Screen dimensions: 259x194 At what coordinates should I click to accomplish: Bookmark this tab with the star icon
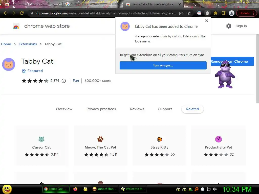(x=189, y=13)
